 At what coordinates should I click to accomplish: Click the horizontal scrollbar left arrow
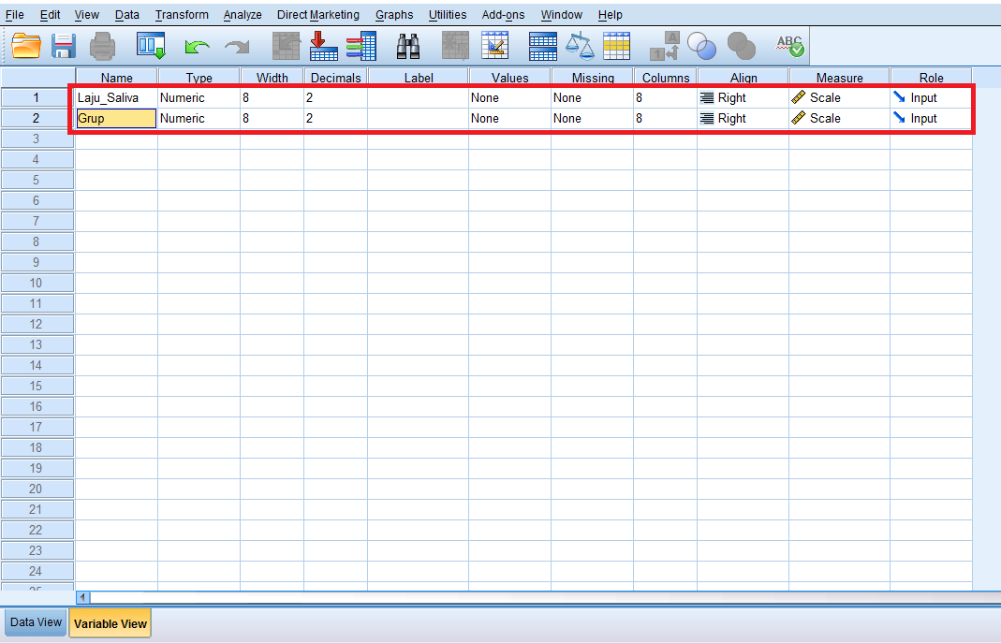click(83, 597)
